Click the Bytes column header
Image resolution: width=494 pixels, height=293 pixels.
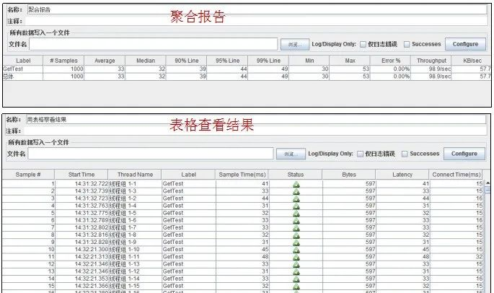pyautogui.click(x=349, y=175)
